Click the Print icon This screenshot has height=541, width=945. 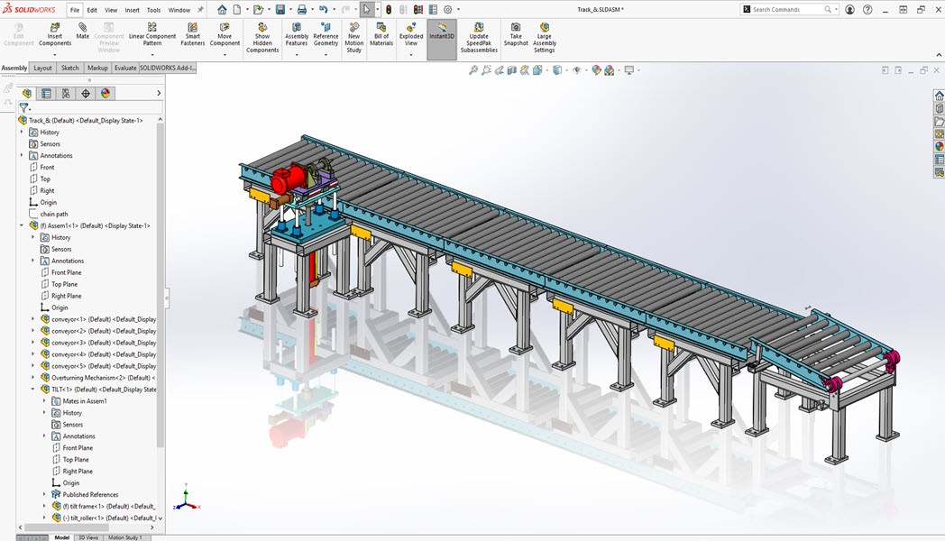pos(302,10)
